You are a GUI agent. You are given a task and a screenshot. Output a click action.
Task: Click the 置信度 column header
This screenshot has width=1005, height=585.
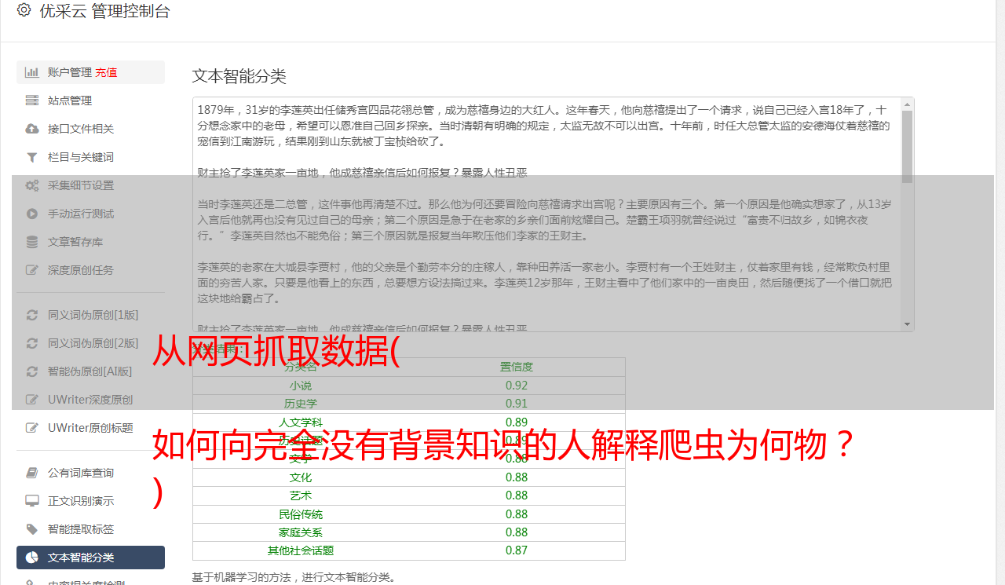(x=517, y=367)
